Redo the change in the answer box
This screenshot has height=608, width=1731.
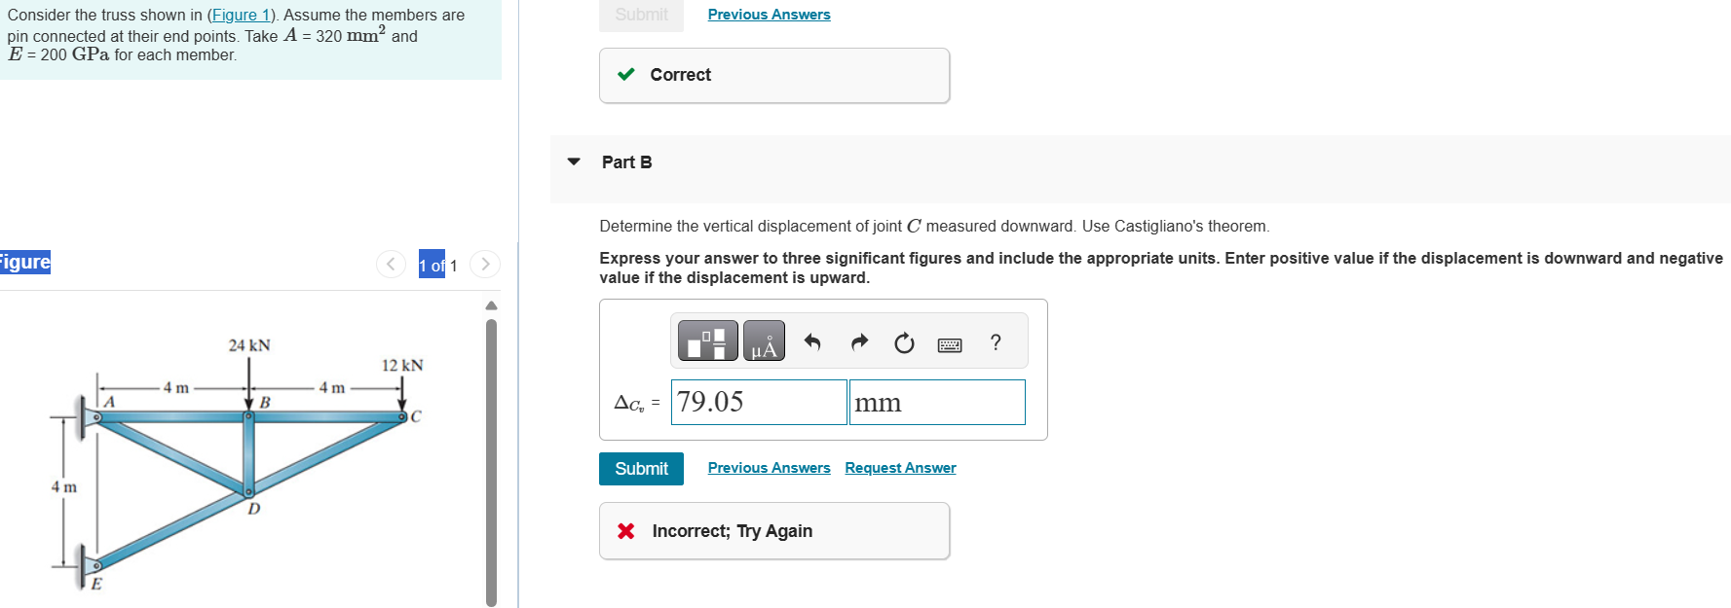pos(858,341)
